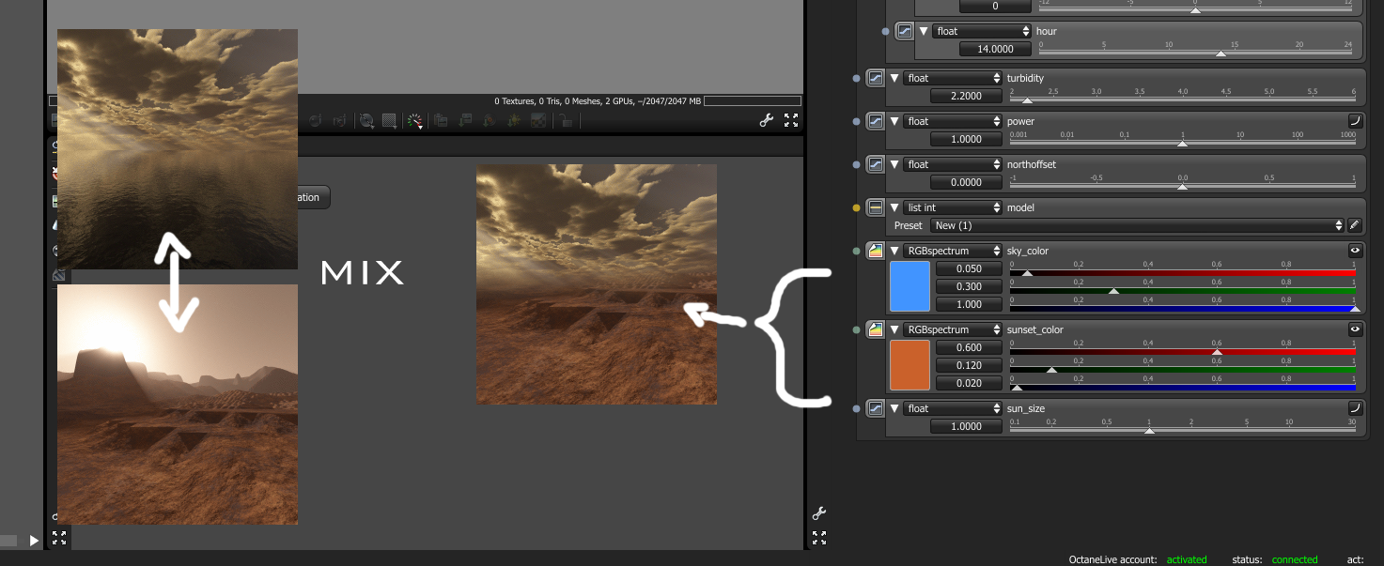Click the mixed desert clouds render thumbnail
Screen dimensions: 1384x566
click(597, 284)
